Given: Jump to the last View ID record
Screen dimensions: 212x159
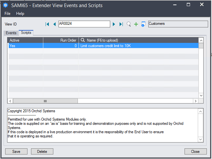Looking at the screenshot, I should coord(121,24).
